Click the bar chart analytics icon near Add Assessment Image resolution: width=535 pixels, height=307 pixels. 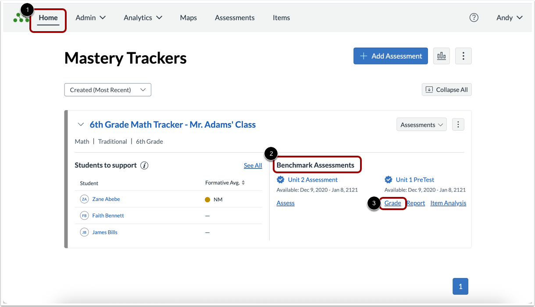pyautogui.click(x=442, y=56)
